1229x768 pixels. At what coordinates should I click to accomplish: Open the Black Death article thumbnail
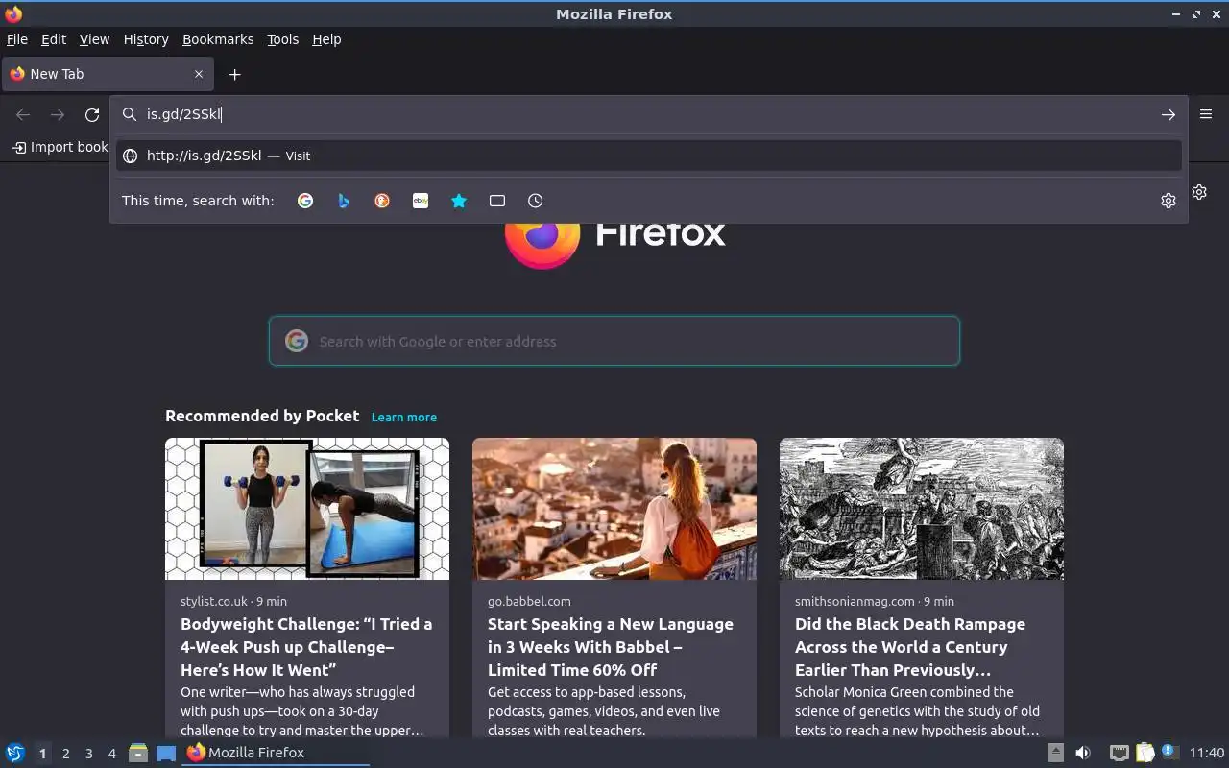922,509
